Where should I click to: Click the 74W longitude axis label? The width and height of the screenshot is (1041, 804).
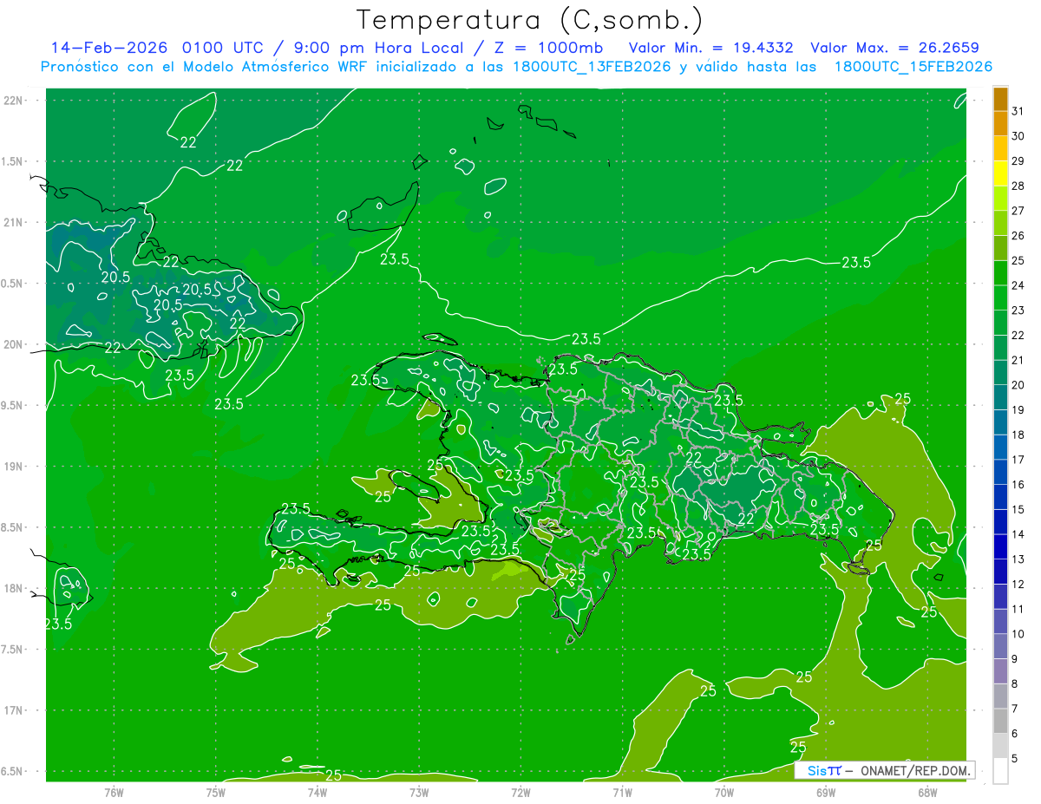318,792
